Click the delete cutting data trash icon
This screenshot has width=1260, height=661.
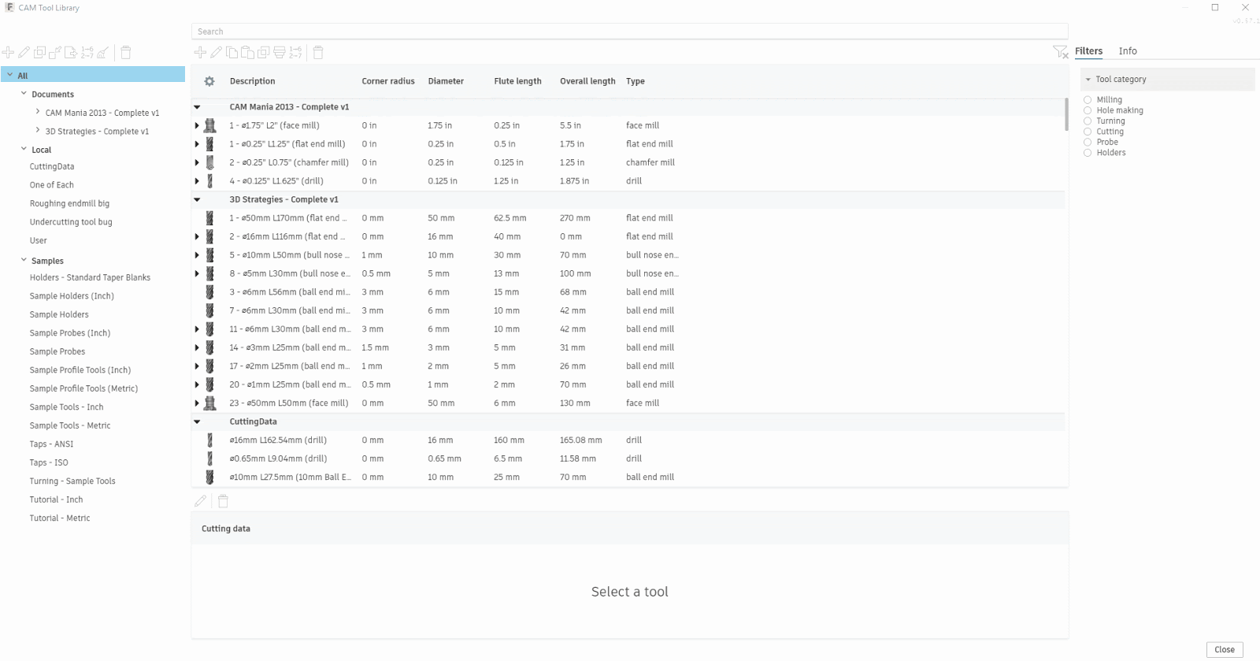pyautogui.click(x=223, y=501)
